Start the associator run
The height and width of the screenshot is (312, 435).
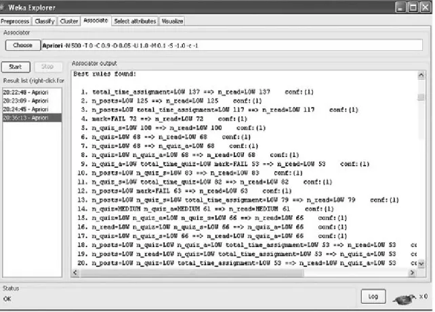point(16,67)
